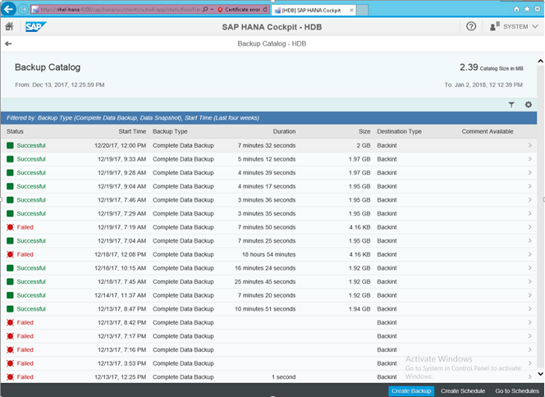
Task: Click the Failed status for 12/13/17, 12:25 PM
Action: [x=25, y=377]
